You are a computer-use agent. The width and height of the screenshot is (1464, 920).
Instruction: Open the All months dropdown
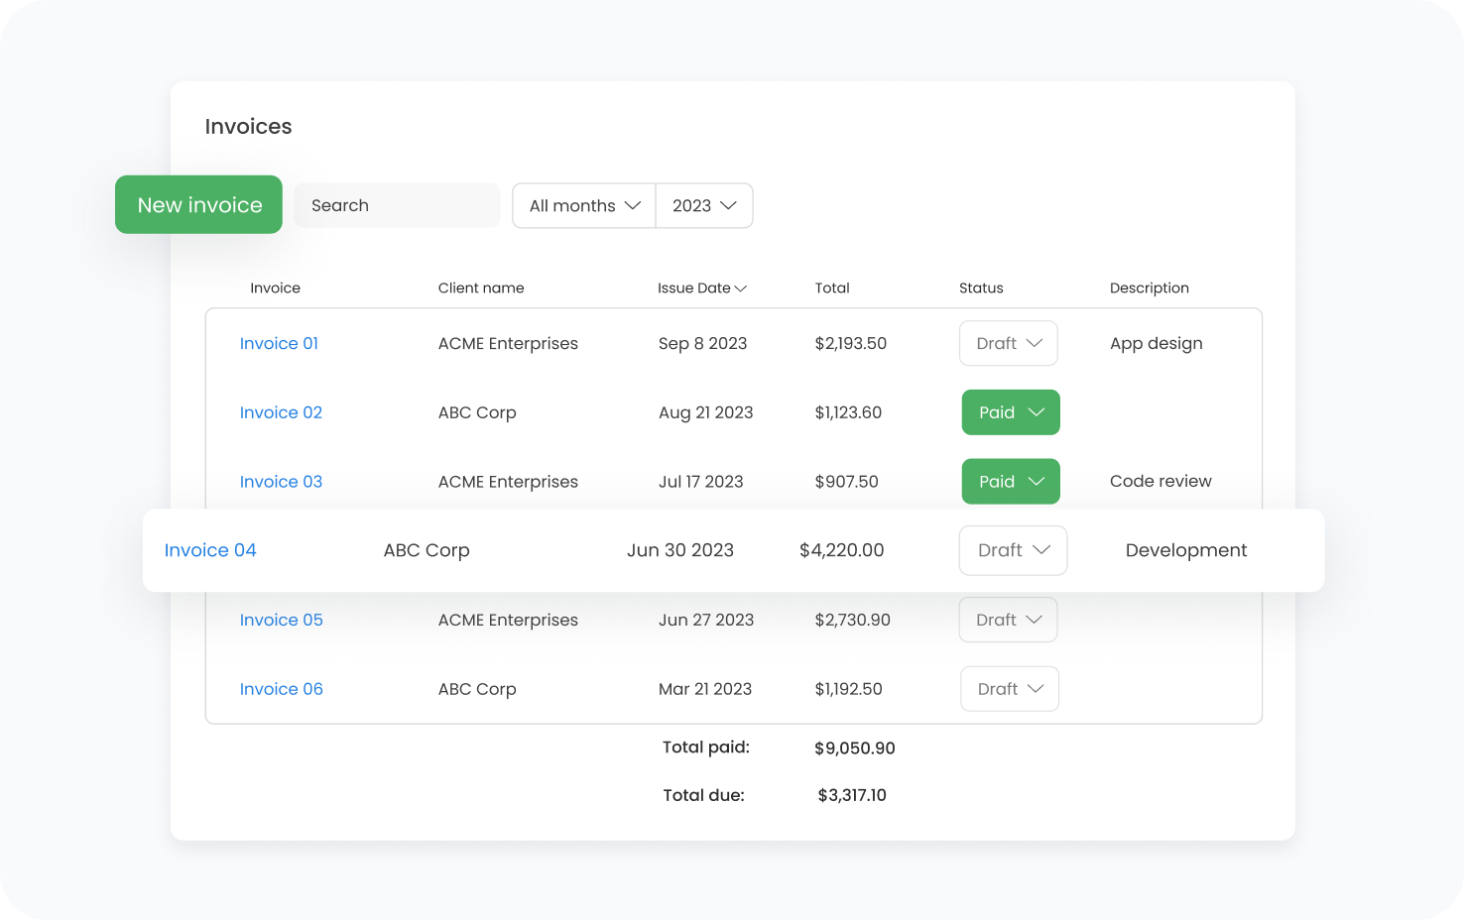coord(584,205)
